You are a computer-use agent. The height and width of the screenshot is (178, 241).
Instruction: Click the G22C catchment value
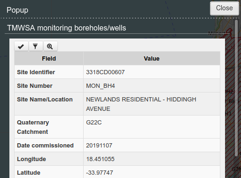(94, 123)
